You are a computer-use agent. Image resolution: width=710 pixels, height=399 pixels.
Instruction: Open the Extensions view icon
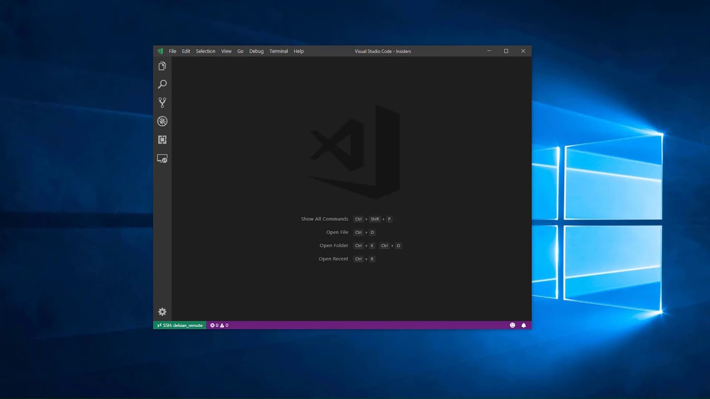pyautogui.click(x=162, y=140)
